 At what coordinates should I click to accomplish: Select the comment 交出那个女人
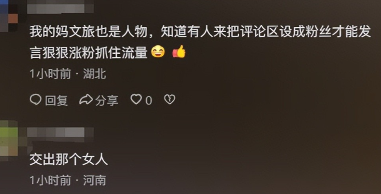(x=69, y=160)
